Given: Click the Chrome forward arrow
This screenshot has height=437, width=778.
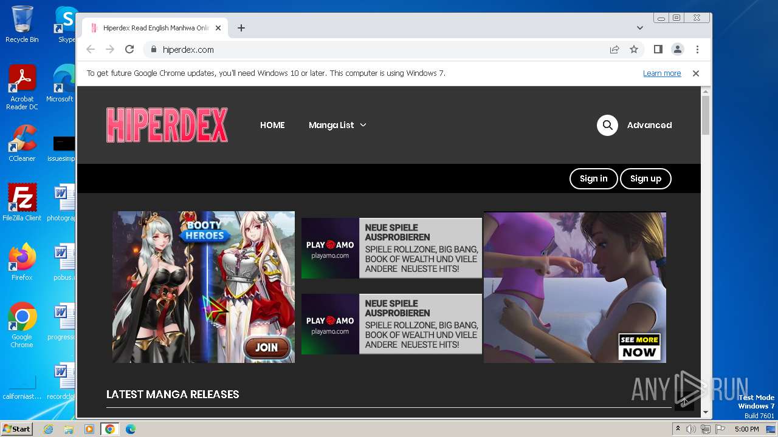Looking at the screenshot, I should coord(110,50).
